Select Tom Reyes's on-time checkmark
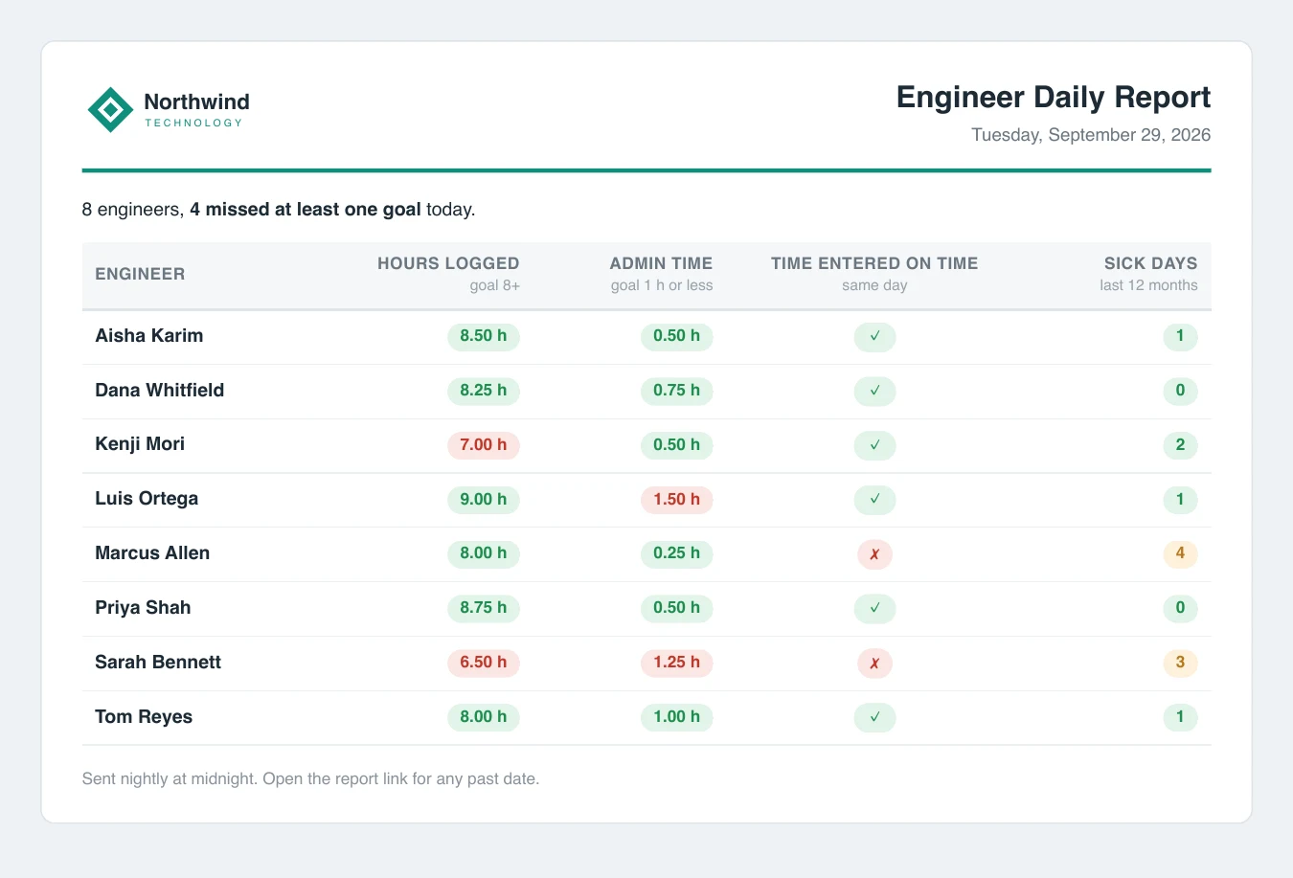 tap(874, 717)
